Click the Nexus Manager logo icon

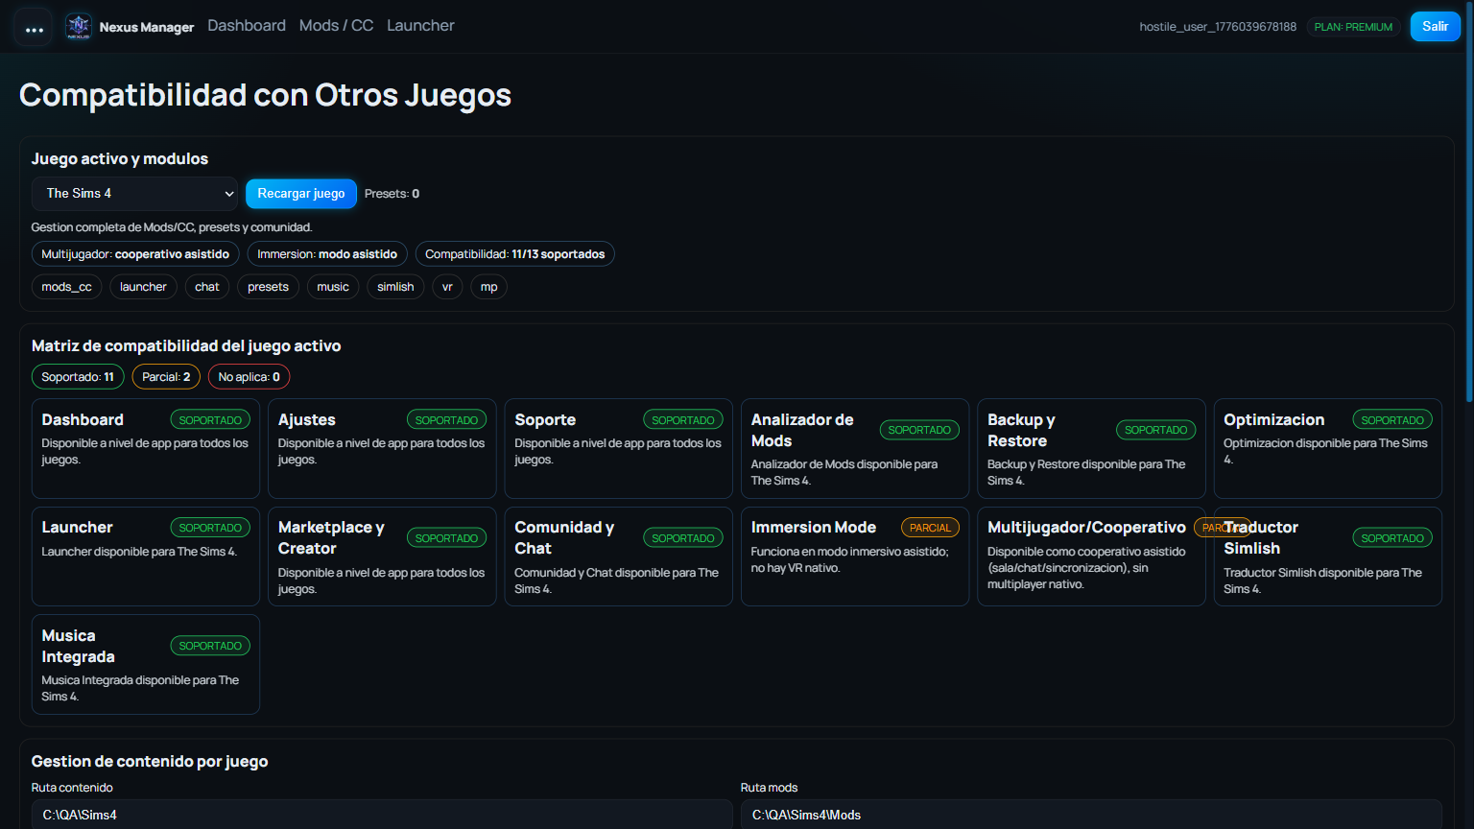79,26
